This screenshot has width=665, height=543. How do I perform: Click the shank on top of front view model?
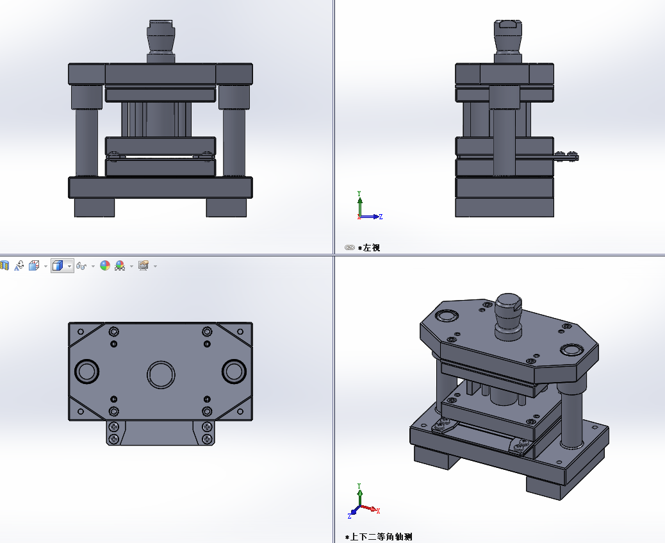pyautogui.click(x=161, y=41)
